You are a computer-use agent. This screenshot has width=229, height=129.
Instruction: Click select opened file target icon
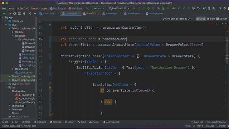[15, 14]
